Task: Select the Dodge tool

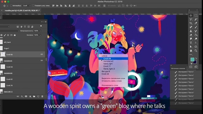Action: coord(196,39)
